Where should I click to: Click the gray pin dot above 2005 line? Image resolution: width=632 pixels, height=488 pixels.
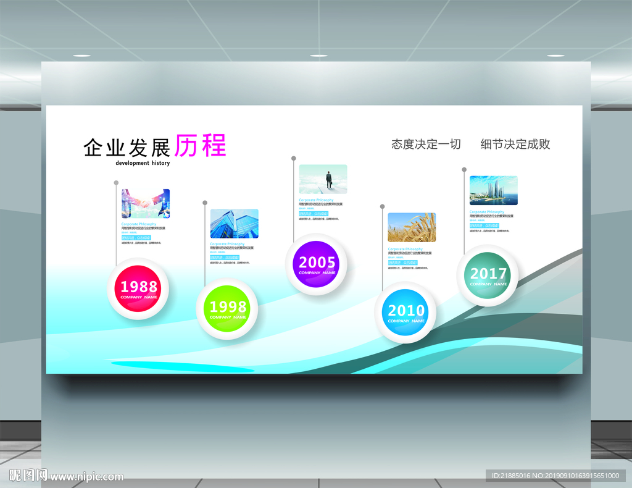(x=293, y=158)
